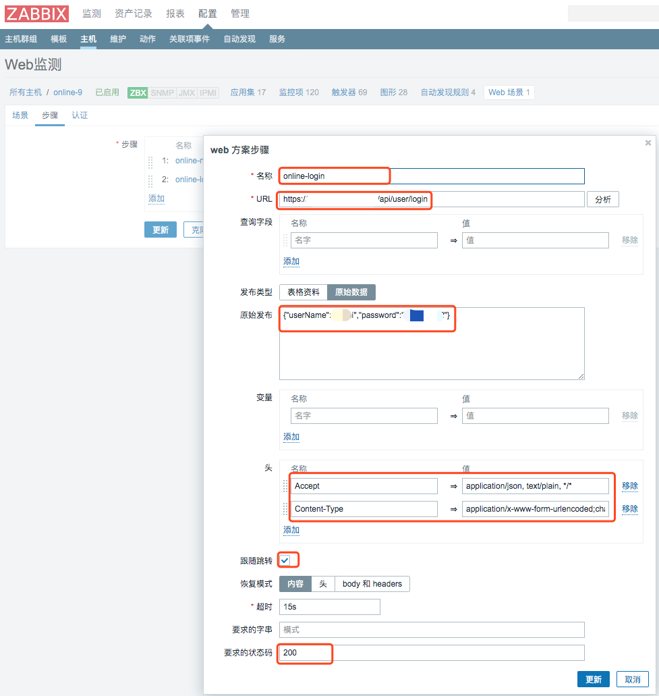Open the 报表 top menu
The width and height of the screenshot is (659, 696).
175,14
